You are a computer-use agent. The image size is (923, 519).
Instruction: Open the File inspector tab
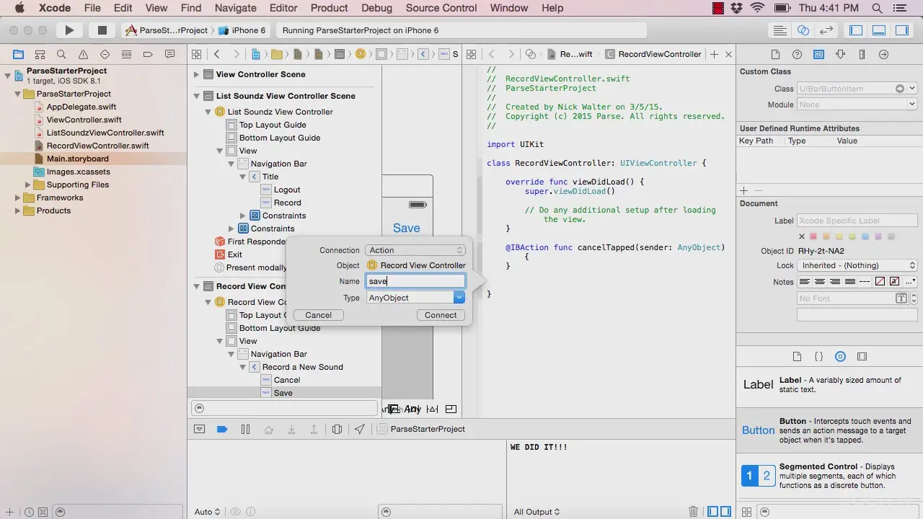pos(775,54)
